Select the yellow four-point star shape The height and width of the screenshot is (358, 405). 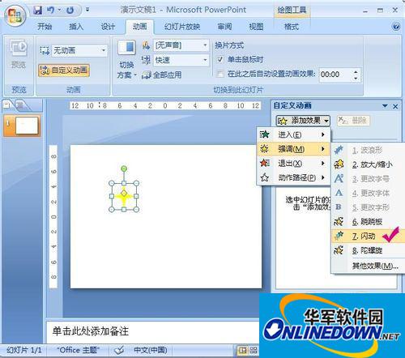(x=124, y=196)
